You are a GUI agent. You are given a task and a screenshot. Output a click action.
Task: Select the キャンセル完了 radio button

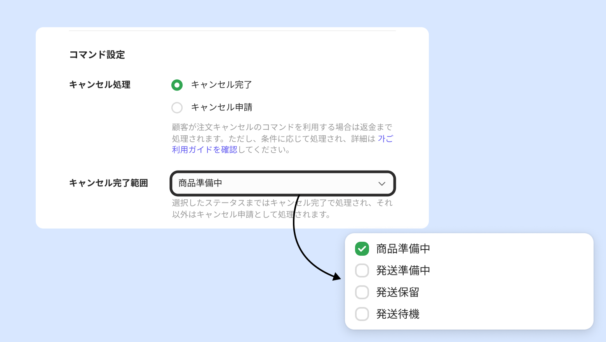point(177,85)
